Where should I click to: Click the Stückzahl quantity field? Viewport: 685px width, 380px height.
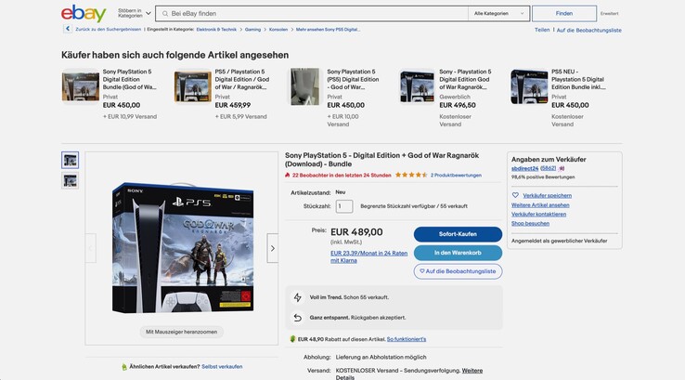[344, 206]
